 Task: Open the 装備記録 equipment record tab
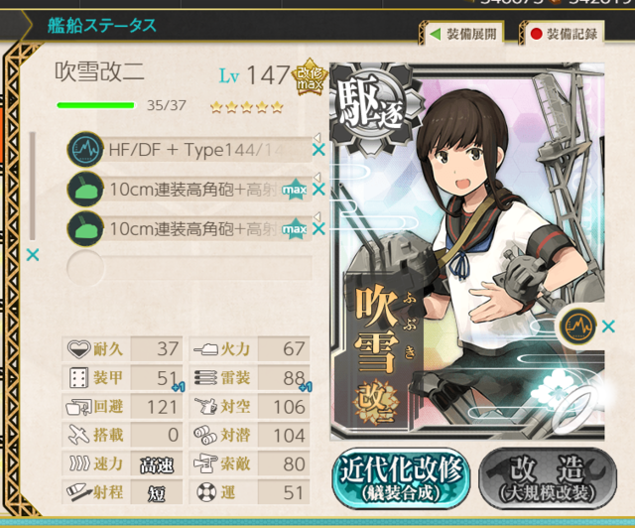(x=563, y=34)
